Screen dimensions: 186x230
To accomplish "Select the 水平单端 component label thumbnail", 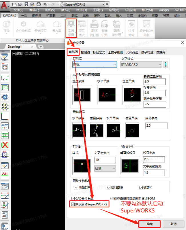I will (x=107, y=95).
